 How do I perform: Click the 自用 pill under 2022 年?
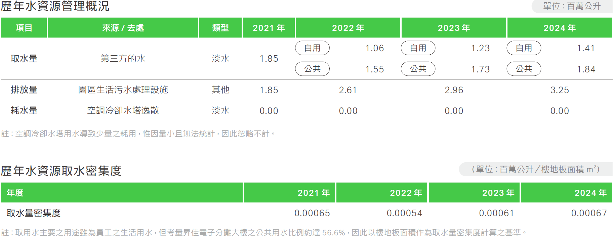point(312,48)
